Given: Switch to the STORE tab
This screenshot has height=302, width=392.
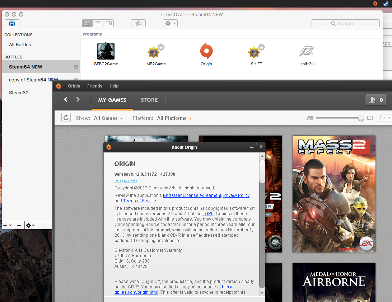Looking at the screenshot, I should point(149,100).
